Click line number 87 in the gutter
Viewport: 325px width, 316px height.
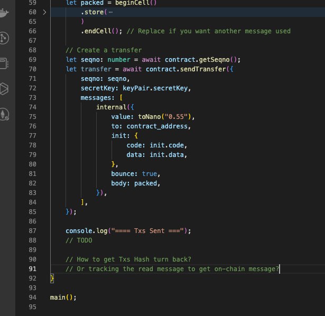(x=33, y=231)
